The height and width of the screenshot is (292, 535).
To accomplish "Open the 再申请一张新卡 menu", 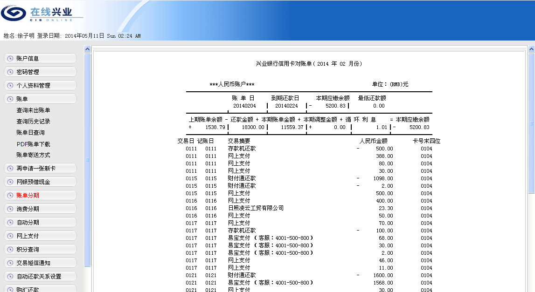I will coord(40,168).
